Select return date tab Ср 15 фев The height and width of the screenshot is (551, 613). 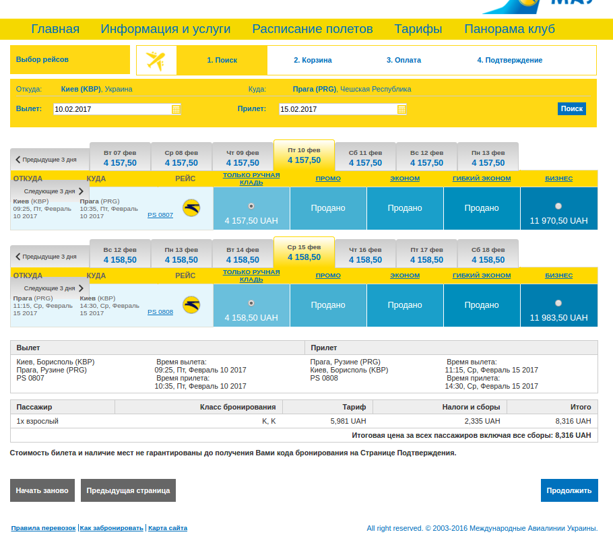(304, 252)
